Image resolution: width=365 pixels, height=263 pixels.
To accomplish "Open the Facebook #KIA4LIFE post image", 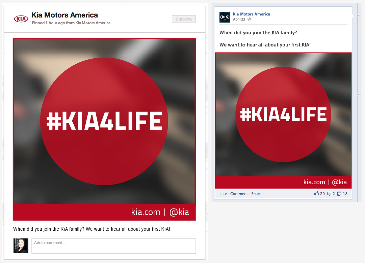I will 283,121.
